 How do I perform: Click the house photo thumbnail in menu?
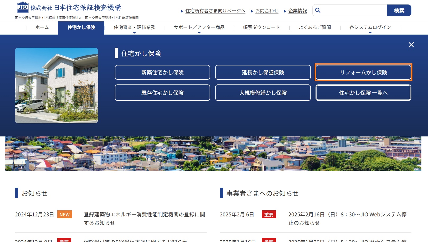pos(57,86)
